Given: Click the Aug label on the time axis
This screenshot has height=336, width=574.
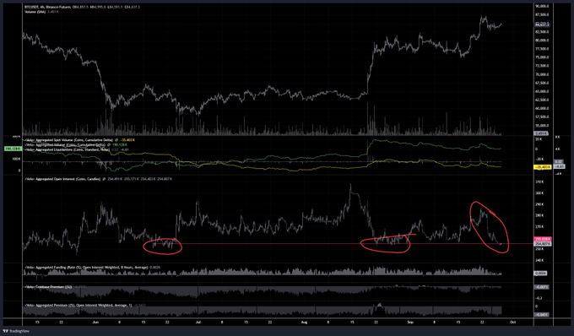Looking at the screenshot, I should click(x=304, y=322).
